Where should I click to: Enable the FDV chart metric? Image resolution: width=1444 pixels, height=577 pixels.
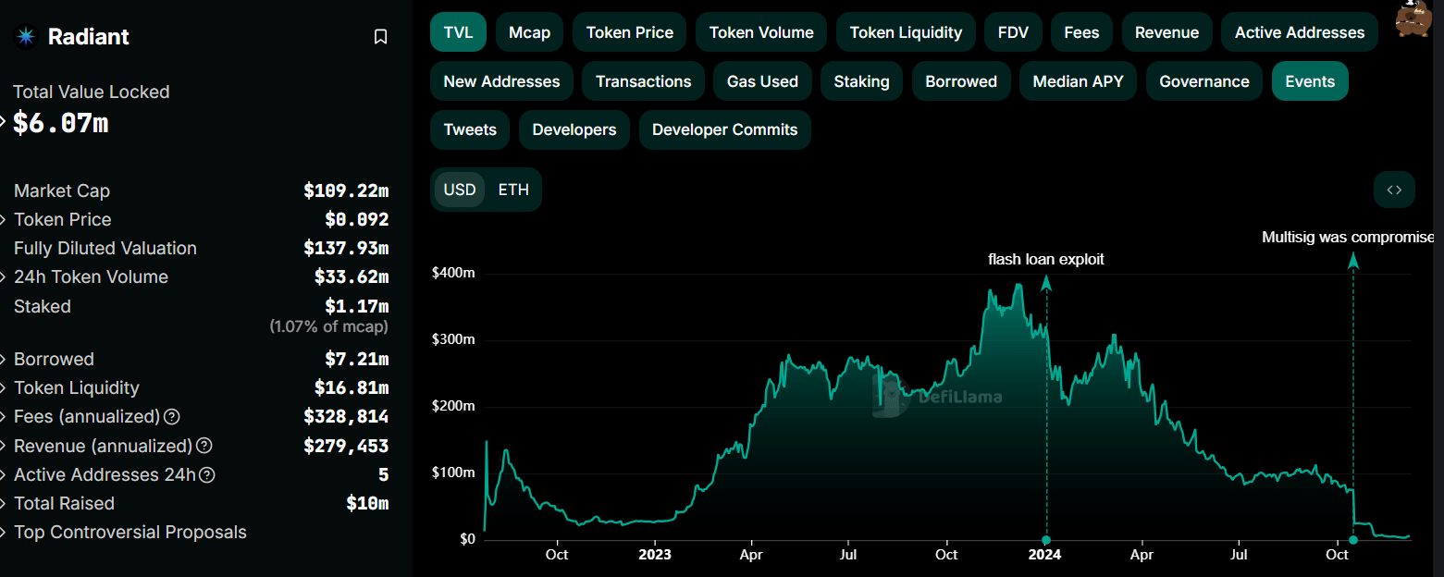(1013, 32)
